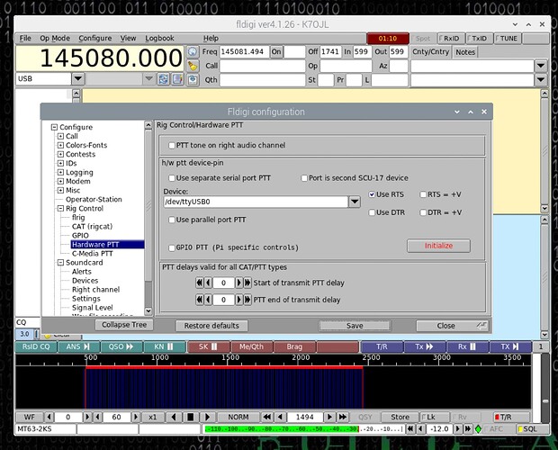
Task: Click the Tx fast-forward macro button
Action: [x=425, y=346]
